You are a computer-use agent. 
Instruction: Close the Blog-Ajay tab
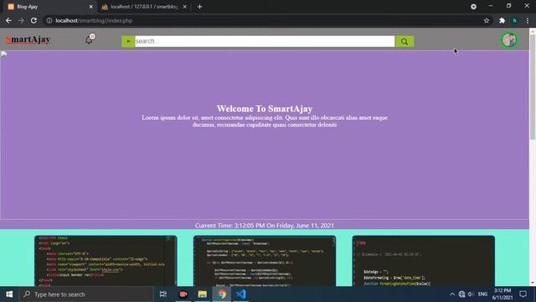tap(91, 7)
